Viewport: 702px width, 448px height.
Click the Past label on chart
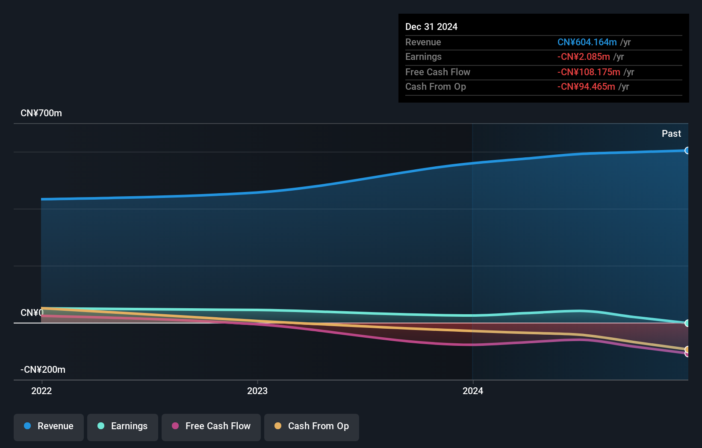(x=671, y=134)
